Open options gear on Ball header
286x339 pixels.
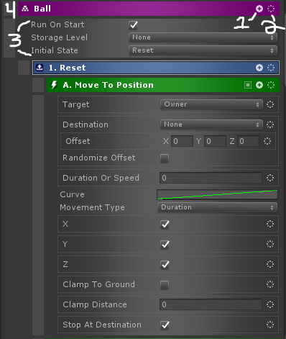(x=271, y=9)
